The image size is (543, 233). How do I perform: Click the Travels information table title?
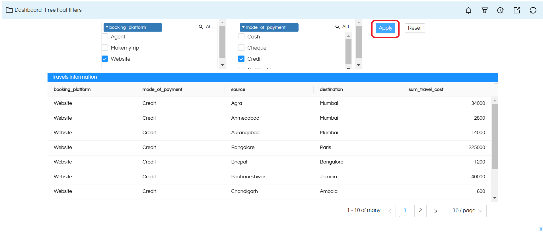(74, 77)
